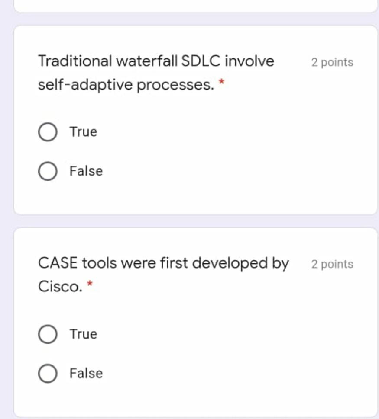Click the True radio circle in first question

tap(48, 131)
